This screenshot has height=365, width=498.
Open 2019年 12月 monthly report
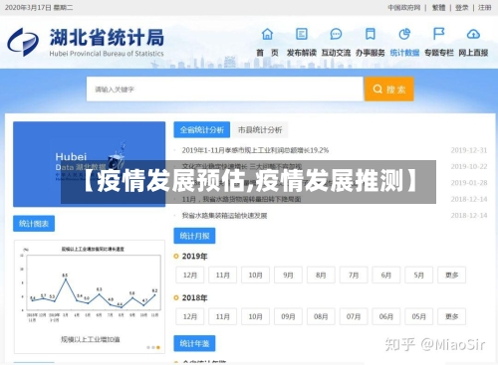(x=190, y=274)
